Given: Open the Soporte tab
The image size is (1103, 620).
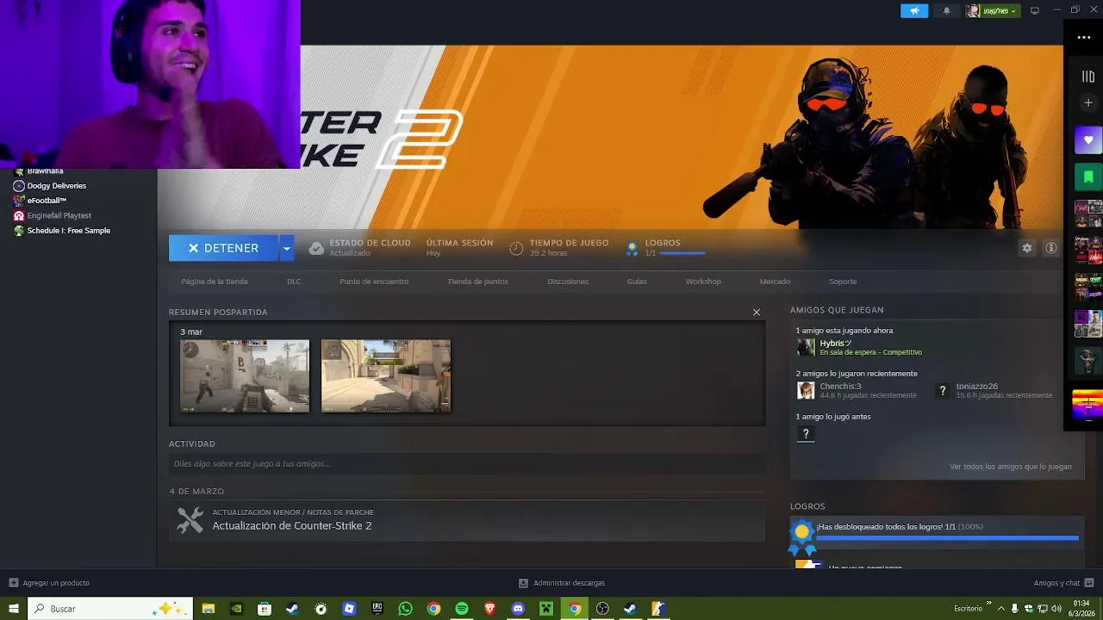Looking at the screenshot, I should point(843,282).
